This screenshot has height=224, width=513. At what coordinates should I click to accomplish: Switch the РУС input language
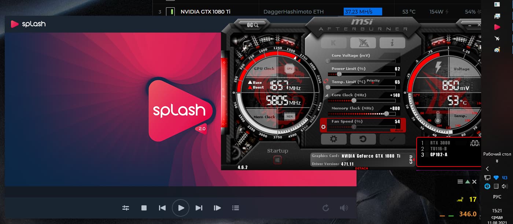click(x=497, y=197)
